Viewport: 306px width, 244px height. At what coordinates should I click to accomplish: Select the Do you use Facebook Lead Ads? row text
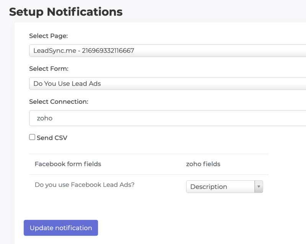(85, 185)
